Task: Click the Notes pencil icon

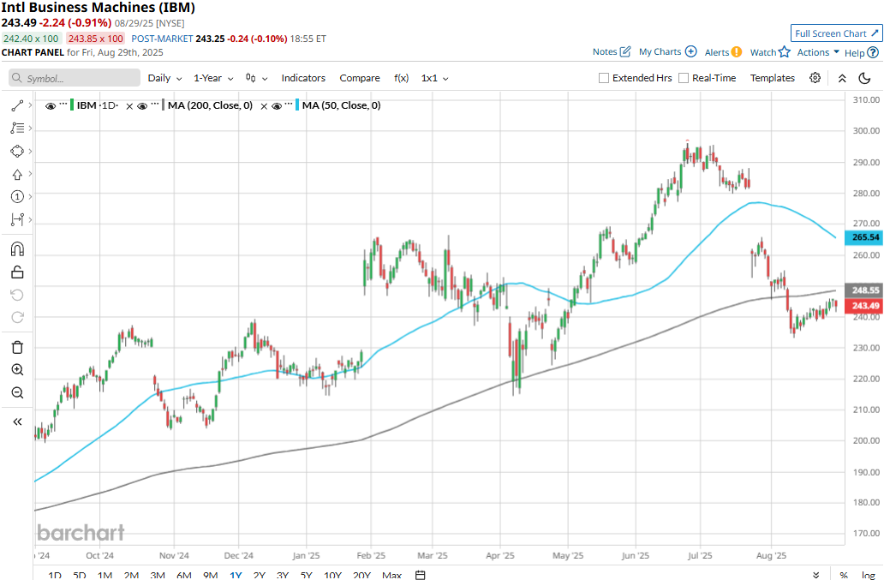Action: 625,52
